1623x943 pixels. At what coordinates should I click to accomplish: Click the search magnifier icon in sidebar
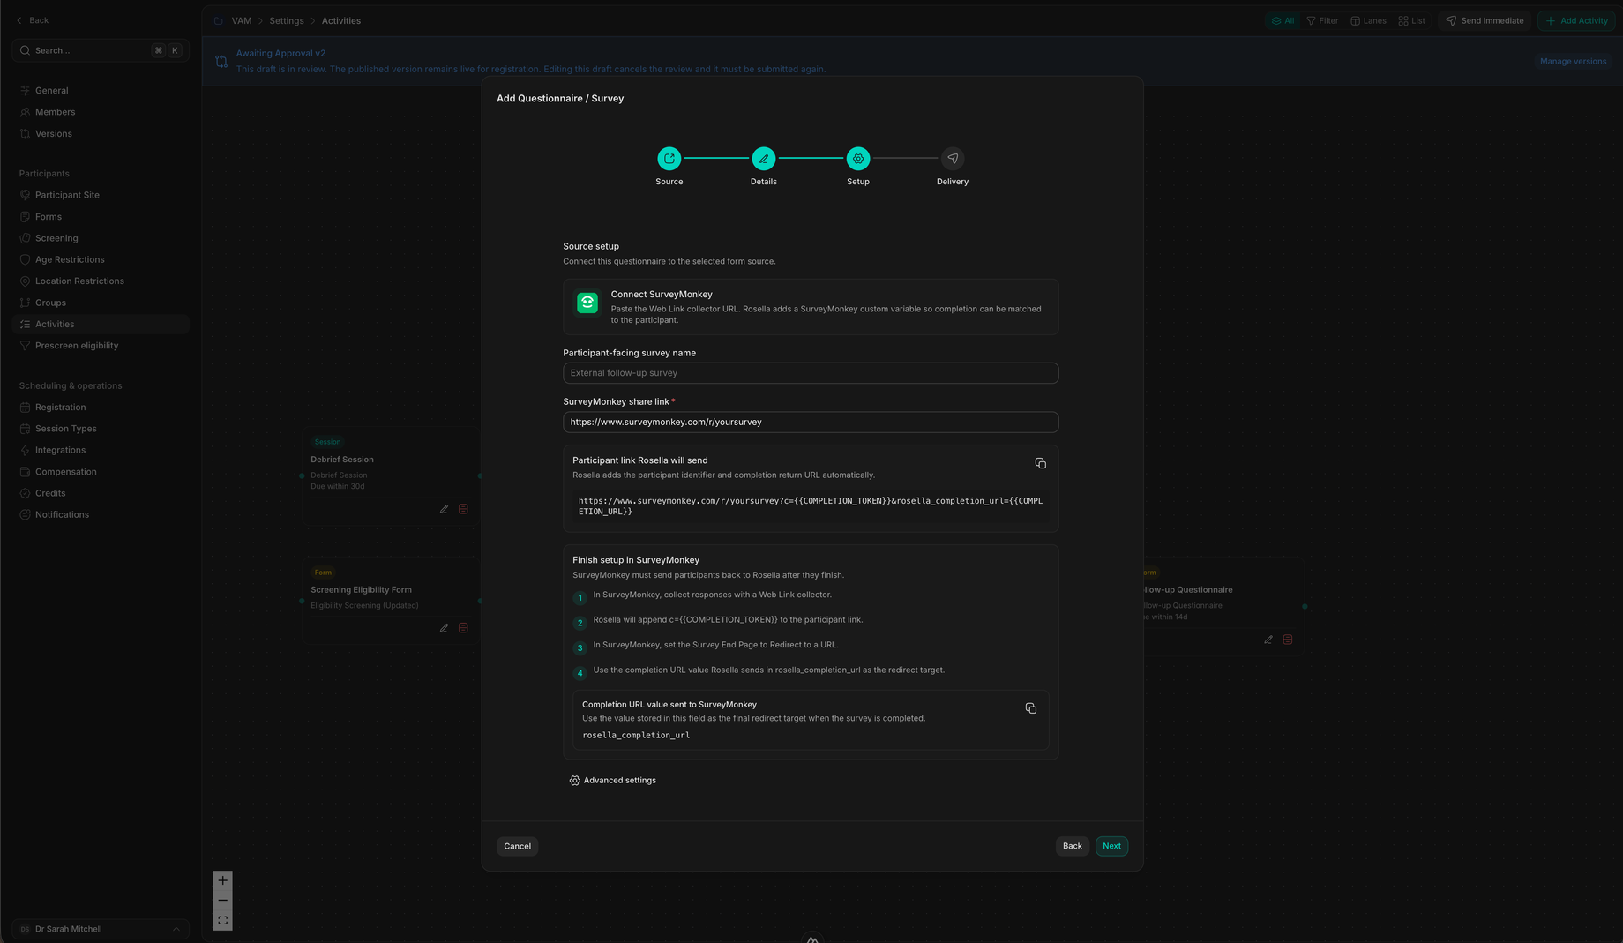tap(26, 50)
